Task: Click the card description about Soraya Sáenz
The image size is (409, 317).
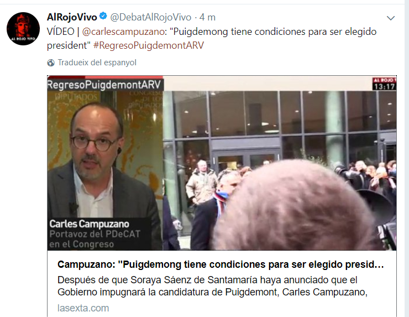Action: pyautogui.click(x=212, y=286)
